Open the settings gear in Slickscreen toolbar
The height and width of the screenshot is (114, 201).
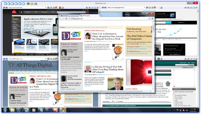(x=36, y=4)
